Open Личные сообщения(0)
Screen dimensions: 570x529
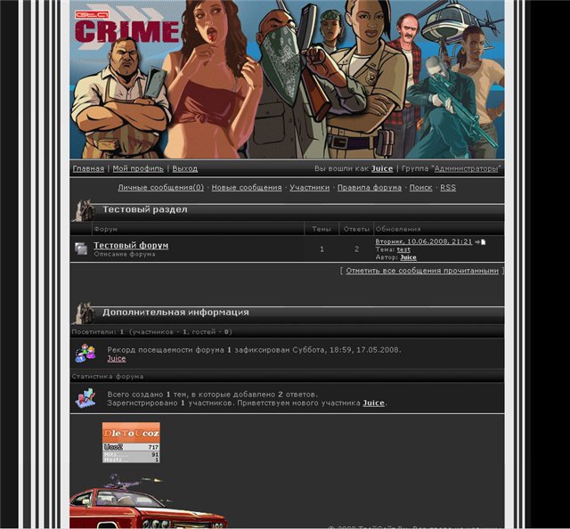click(x=160, y=188)
